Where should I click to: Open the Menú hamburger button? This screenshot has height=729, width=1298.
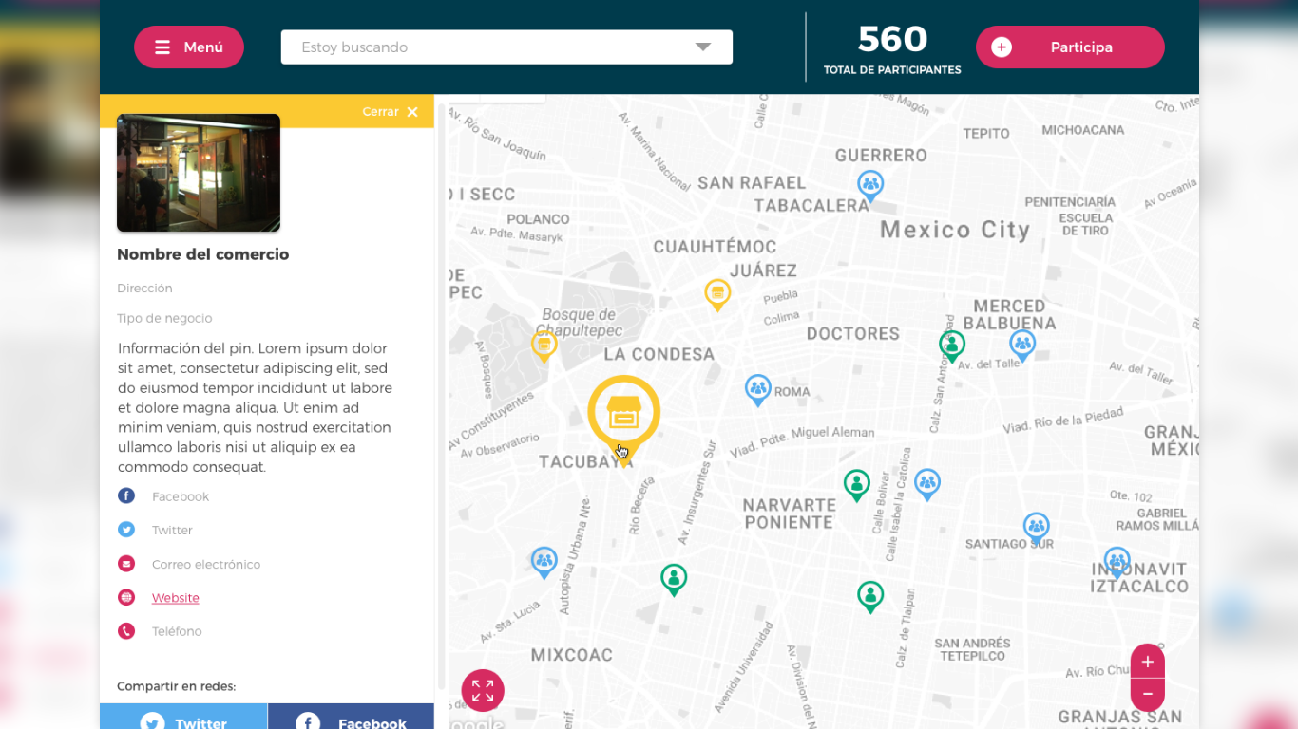coord(189,47)
